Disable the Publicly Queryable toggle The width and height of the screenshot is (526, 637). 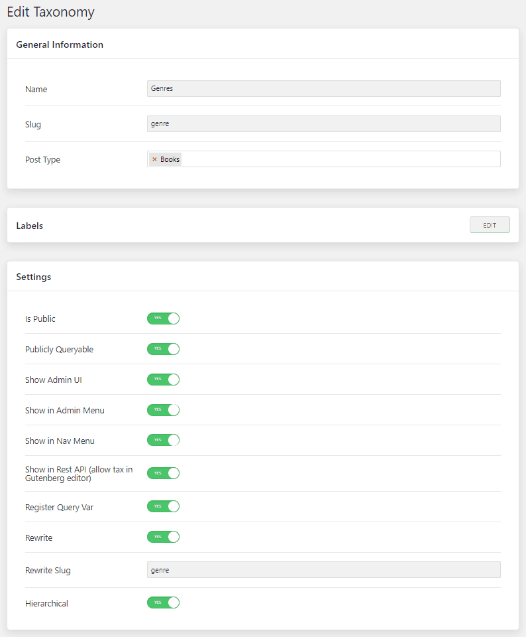click(163, 349)
